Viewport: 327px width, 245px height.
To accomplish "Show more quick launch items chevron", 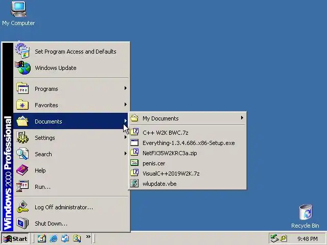I will 88,237.
